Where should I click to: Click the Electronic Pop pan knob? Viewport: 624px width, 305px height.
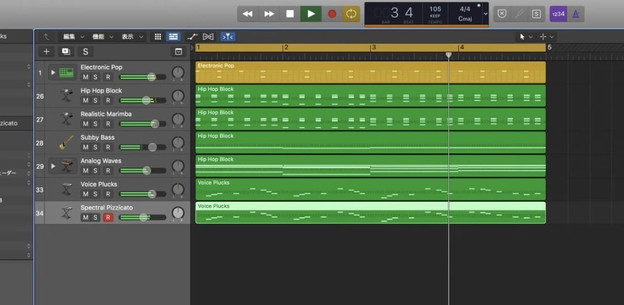click(x=178, y=73)
